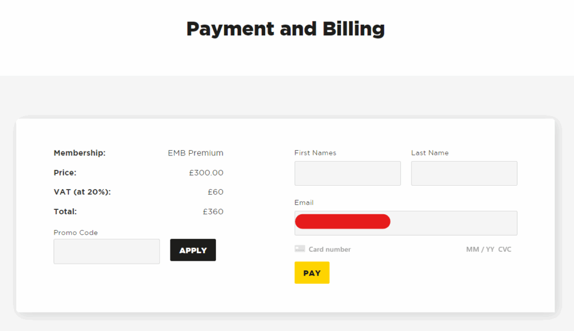The width and height of the screenshot is (574, 331).
Task: Click the EMB Premium membership value
Action: 196,153
